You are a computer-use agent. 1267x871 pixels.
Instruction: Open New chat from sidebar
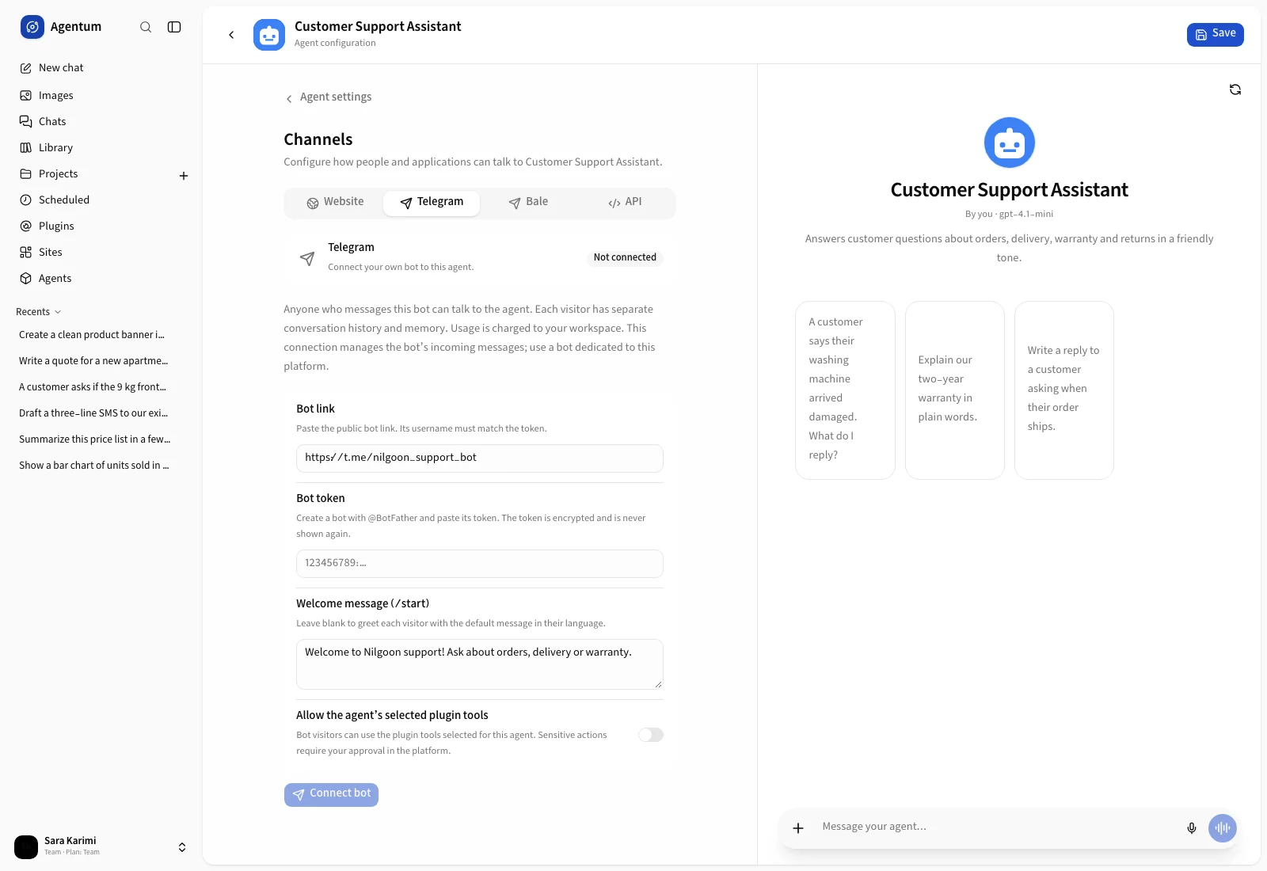[101, 68]
